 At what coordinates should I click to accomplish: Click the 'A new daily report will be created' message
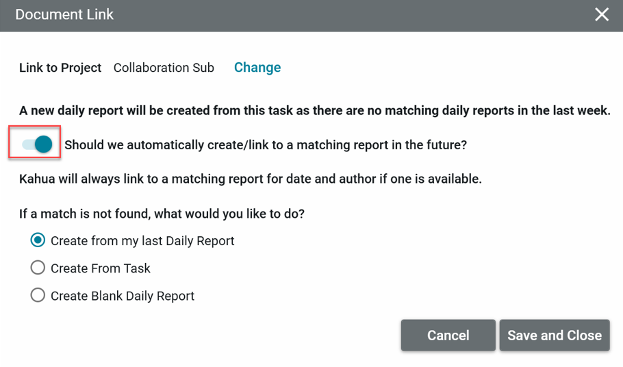[314, 110]
